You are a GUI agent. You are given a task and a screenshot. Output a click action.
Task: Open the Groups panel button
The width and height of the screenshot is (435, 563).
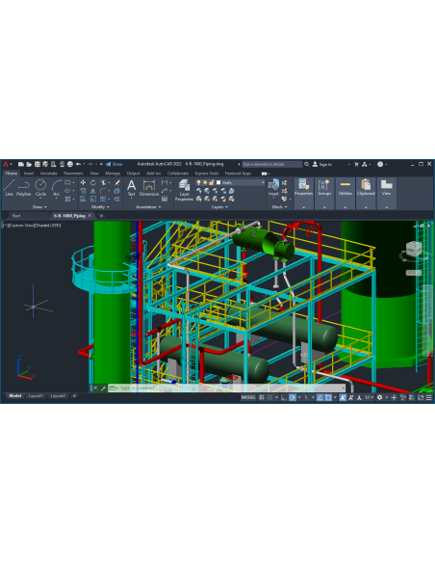324,193
